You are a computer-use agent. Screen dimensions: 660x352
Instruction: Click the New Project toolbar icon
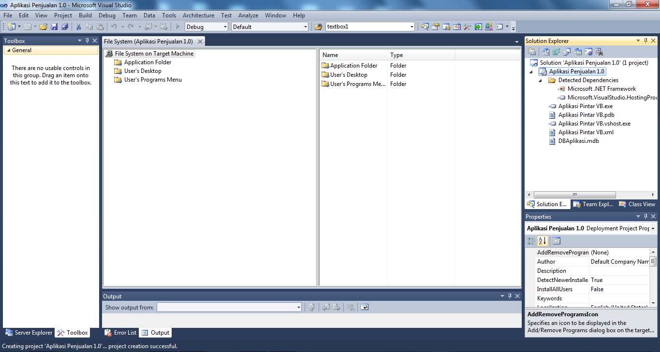(11, 27)
